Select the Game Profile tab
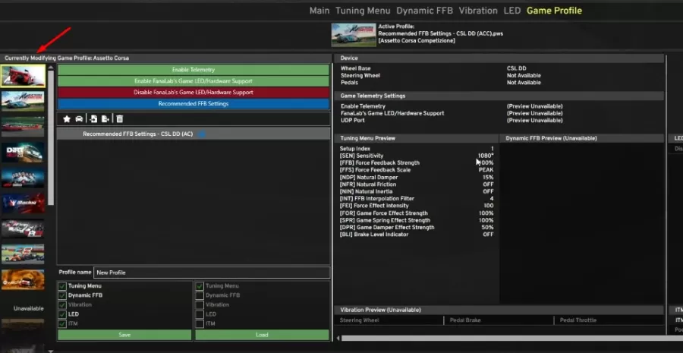The image size is (683, 353). (554, 11)
